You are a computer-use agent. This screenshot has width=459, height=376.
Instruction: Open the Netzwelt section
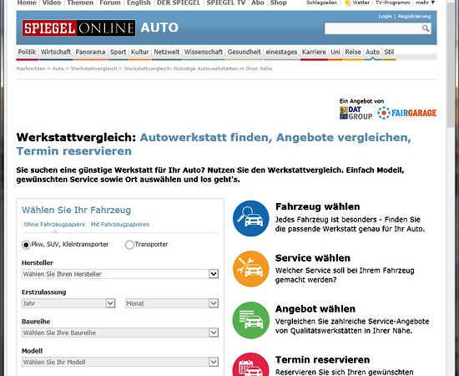coord(167,52)
